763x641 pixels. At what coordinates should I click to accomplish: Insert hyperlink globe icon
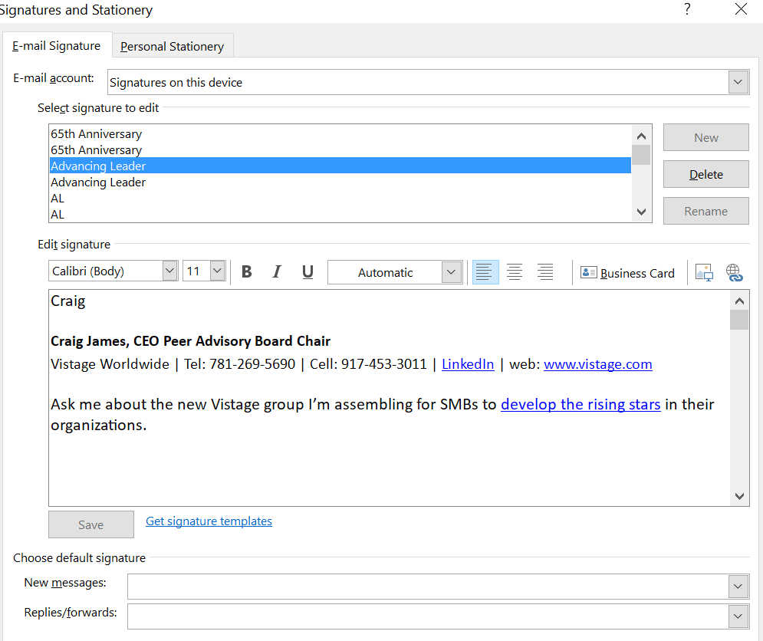click(x=735, y=272)
